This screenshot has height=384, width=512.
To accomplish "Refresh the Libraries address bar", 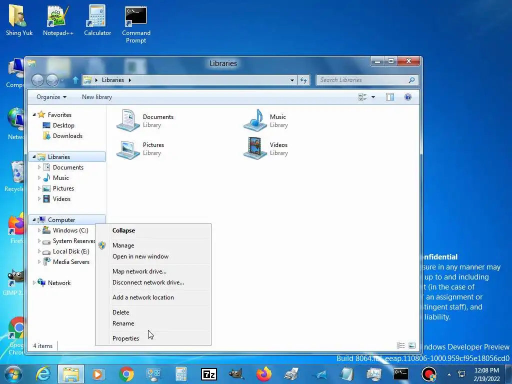I will [x=303, y=80].
